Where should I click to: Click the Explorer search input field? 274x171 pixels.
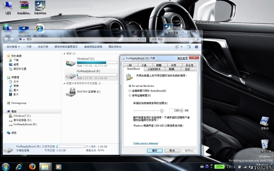click(x=175, y=40)
